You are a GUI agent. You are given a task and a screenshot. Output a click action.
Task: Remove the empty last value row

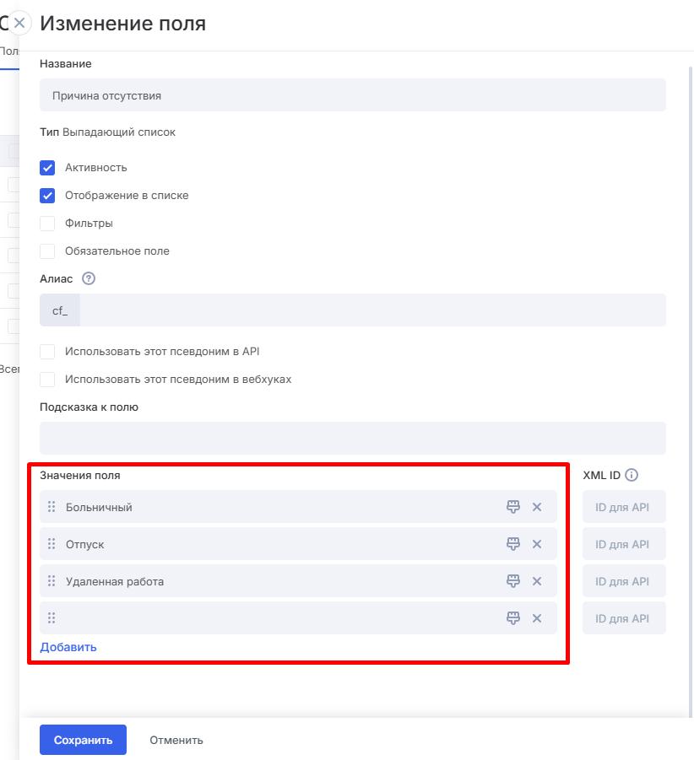coord(536,618)
